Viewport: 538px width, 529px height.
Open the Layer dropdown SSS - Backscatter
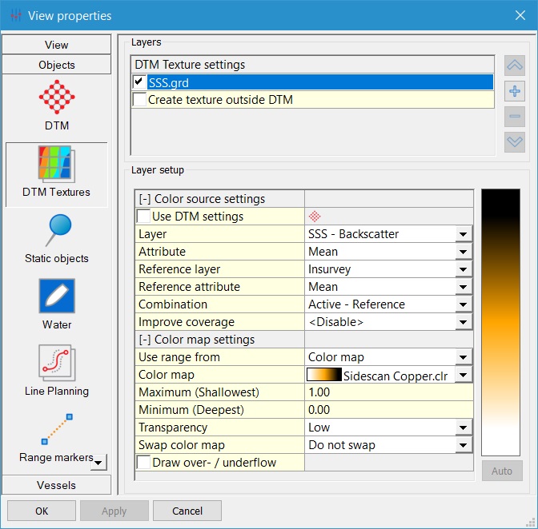pos(462,234)
